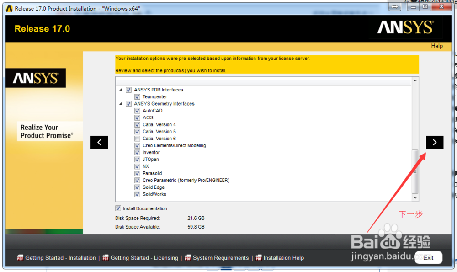Toggle Inventor checkbox
Image resolution: width=457 pixels, height=272 pixels.
click(x=137, y=153)
